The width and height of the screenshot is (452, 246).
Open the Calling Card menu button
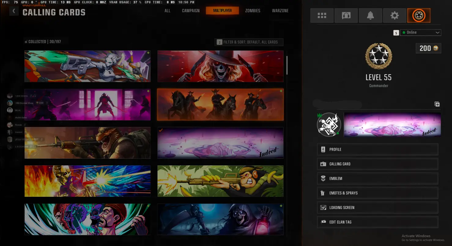pyautogui.click(x=378, y=164)
